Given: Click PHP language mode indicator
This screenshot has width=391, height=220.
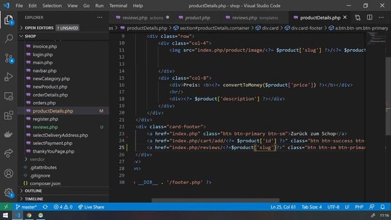Looking at the screenshot, I should (359, 207).
